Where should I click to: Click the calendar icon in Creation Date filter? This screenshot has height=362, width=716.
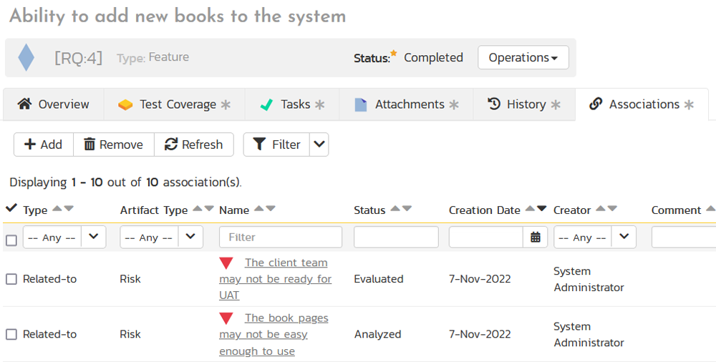click(535, 238)
